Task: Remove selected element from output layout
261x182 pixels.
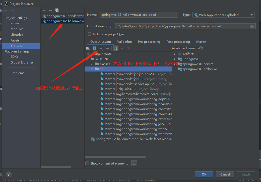Action: 107,48
